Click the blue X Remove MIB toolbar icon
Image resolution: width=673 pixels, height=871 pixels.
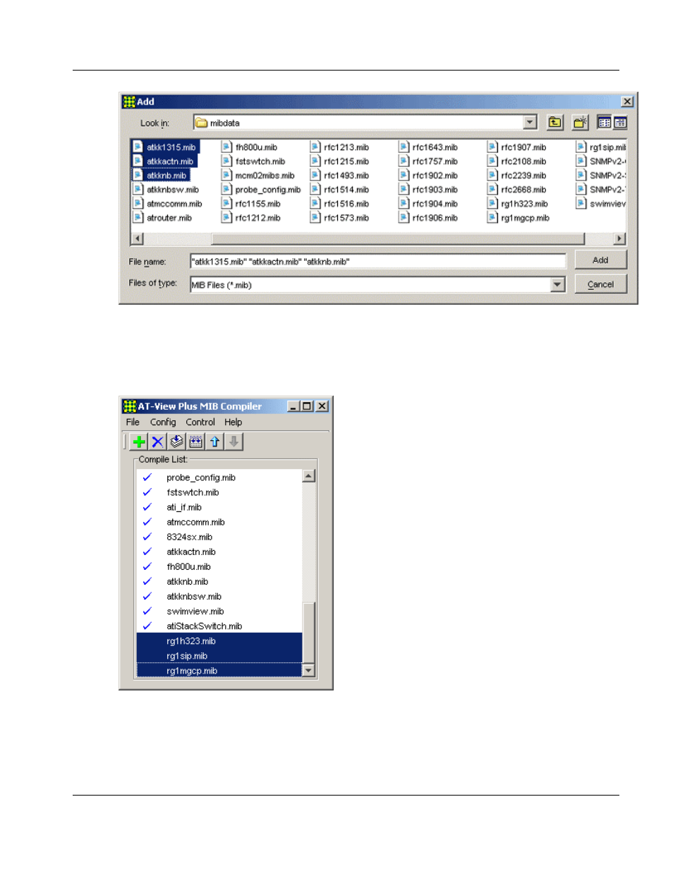pyautogui.click(x=157, y=441)
